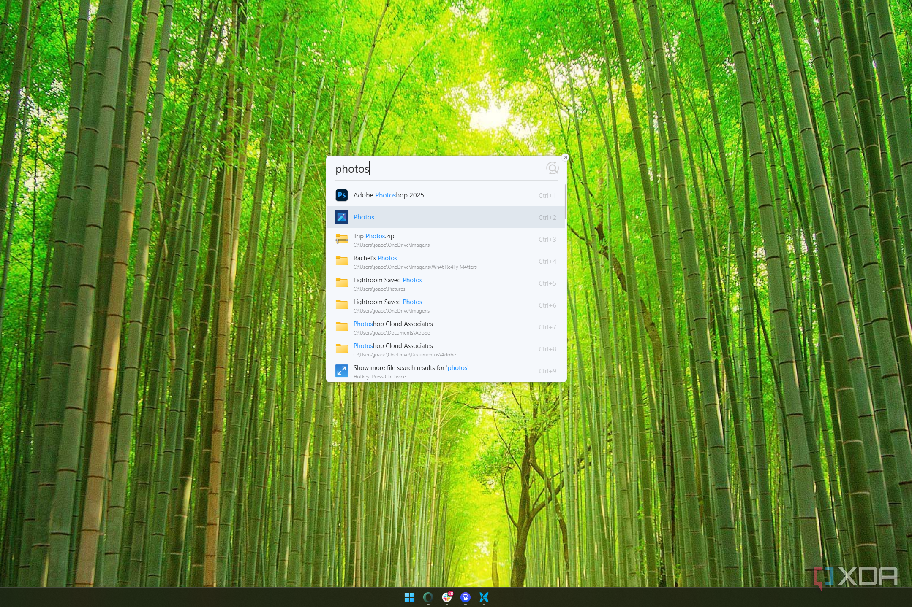Click the expand arrows icon for more results
This screenshot has height=607, width=912.
(x=341, y=371)
